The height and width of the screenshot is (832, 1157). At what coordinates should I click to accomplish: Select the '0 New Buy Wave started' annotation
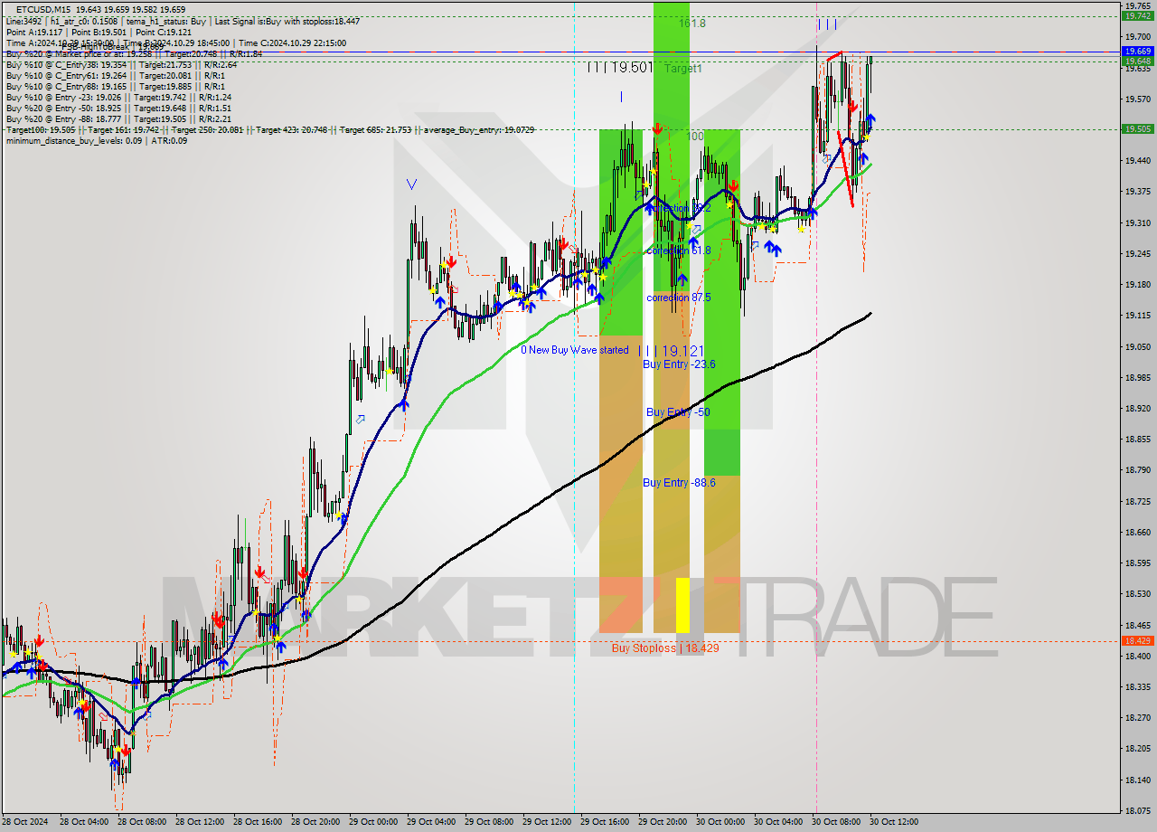point(574,350)
